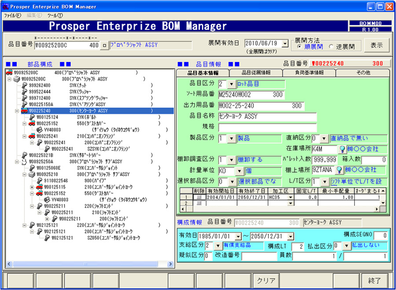Click the 終了 button
Screen dimensions: 396x290
coord(374,281)
